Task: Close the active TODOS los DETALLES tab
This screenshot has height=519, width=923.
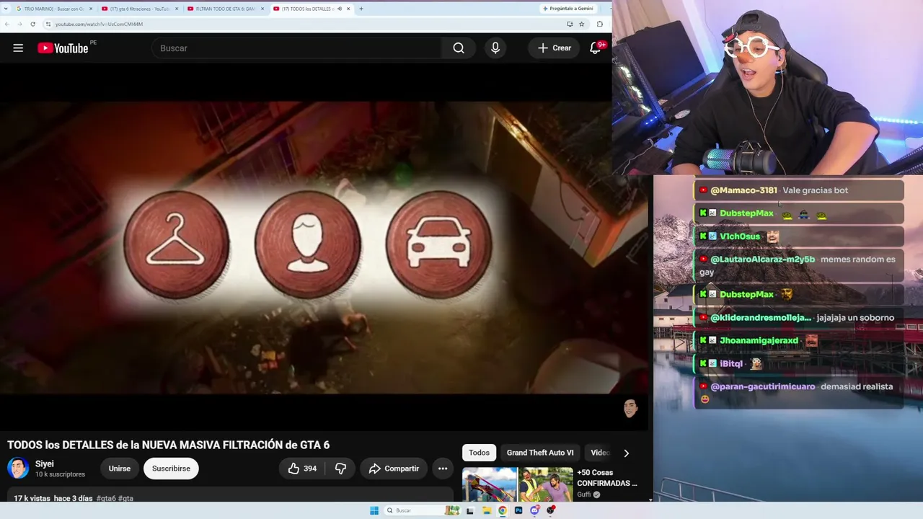Action: coord(348,9)
